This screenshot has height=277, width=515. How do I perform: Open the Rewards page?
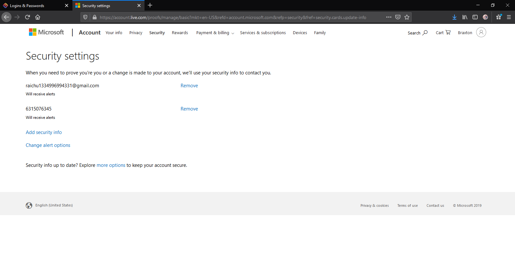[x=180, y=33]
